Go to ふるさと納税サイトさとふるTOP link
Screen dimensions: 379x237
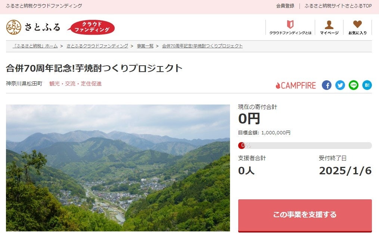coord(338,6)
